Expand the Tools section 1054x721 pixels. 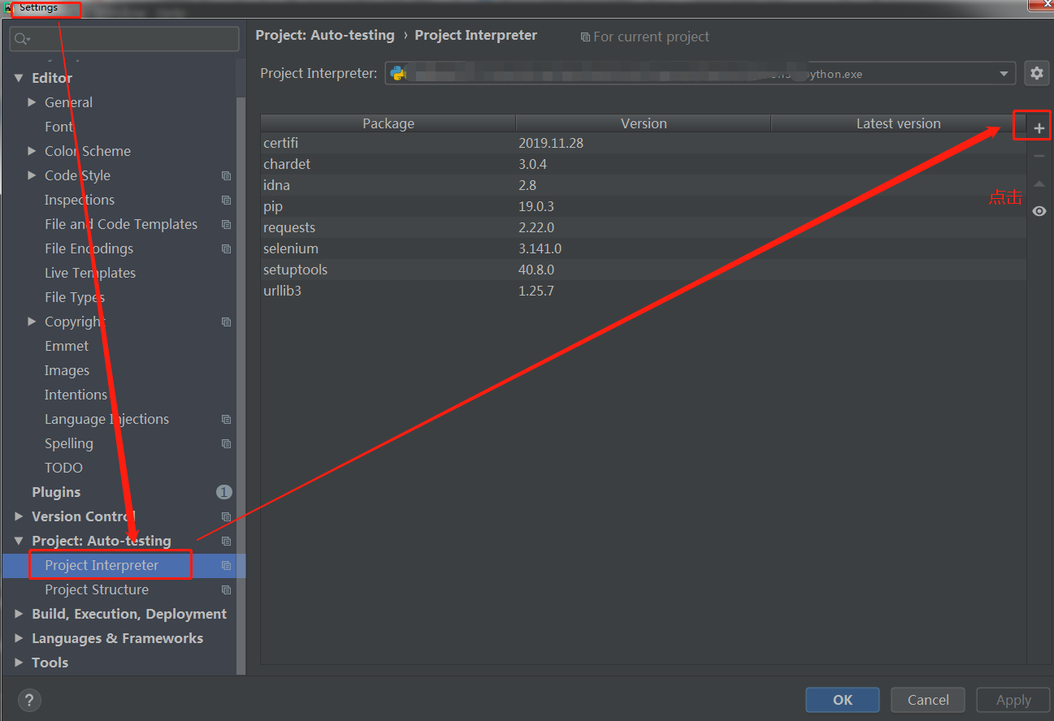click(x=19, y=663)
